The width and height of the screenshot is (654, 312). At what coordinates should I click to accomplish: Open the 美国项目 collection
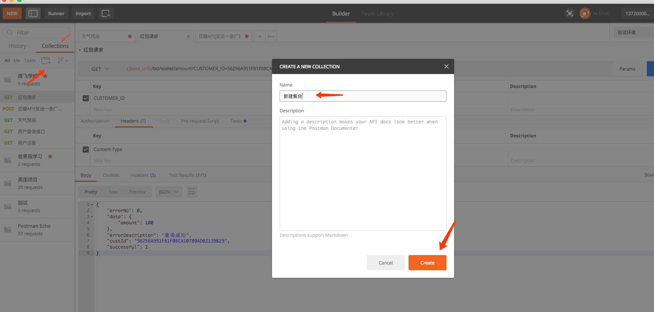pos(37,183)
